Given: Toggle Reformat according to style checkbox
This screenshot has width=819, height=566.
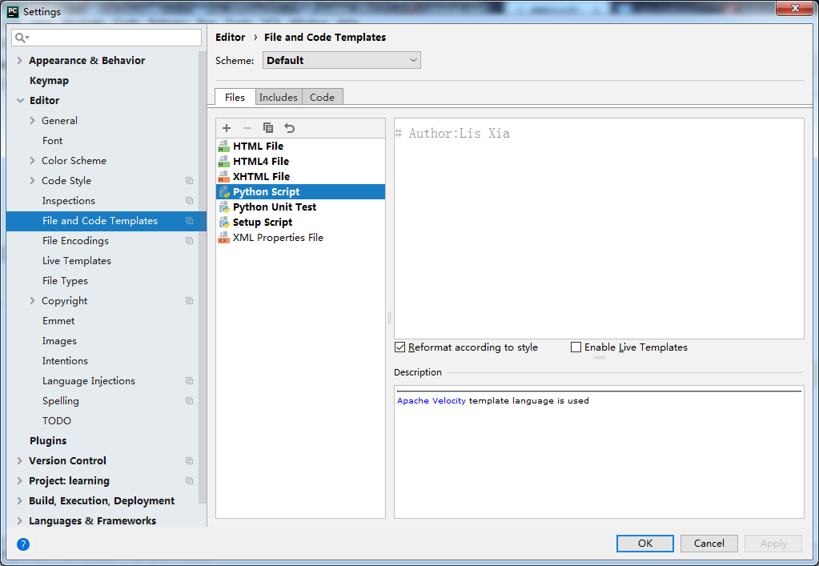Looking at the screenshot, I should click(400, 347).
